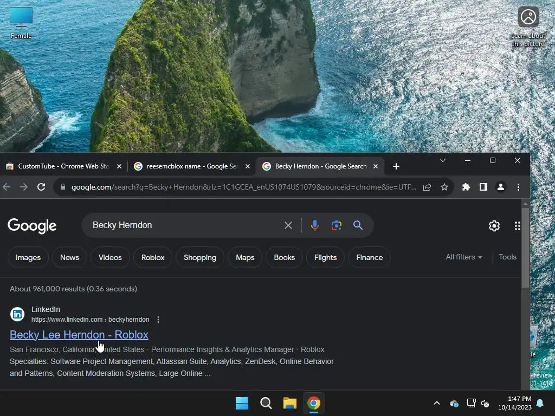Open Google quick settings gear
This screenshot has width=555, height=416.
pyautogui.click(x=494, y=226)
